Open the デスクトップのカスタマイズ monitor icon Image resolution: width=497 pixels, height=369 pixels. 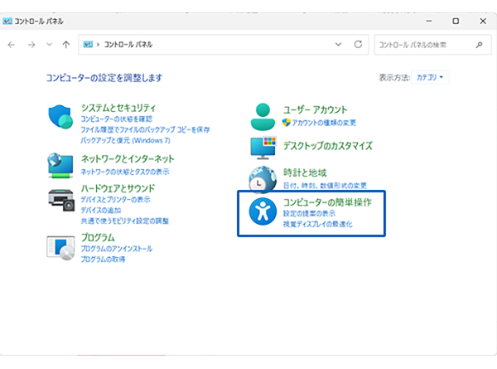point(263,148)
